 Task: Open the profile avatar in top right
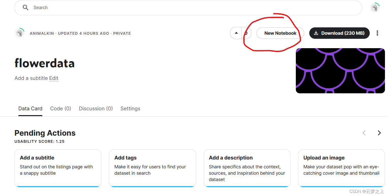pyautogui.click(x=375, y=8)
